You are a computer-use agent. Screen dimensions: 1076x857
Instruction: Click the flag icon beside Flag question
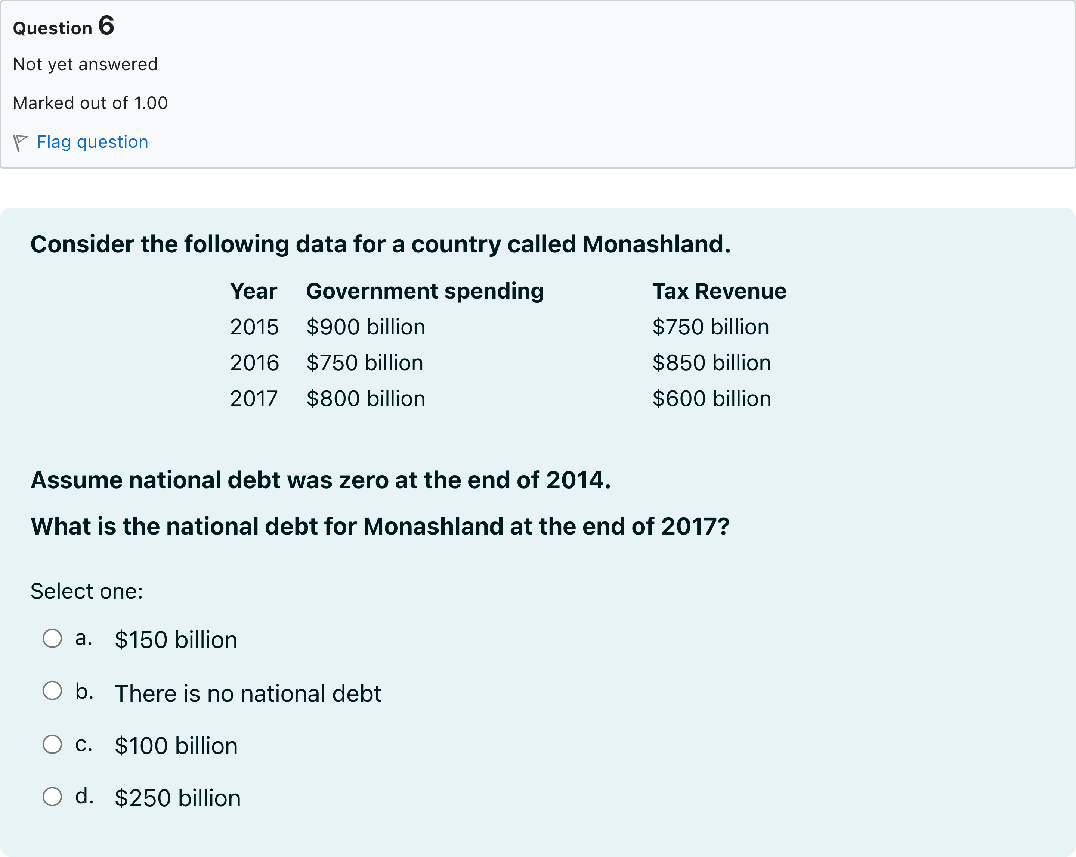pos(20,143)
